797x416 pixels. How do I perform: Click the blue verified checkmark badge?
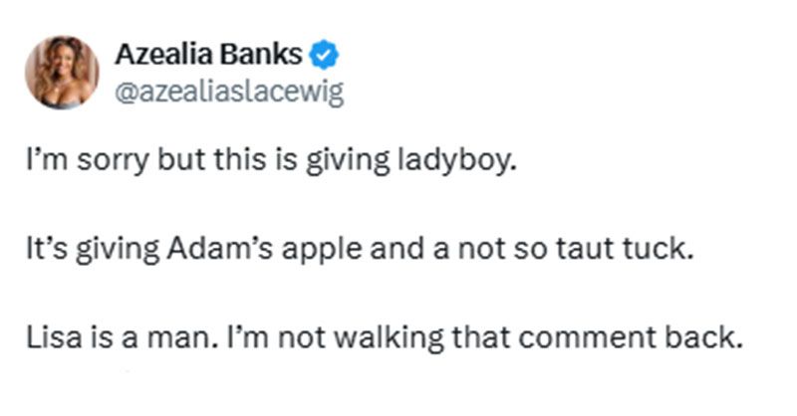pos(324,55)
